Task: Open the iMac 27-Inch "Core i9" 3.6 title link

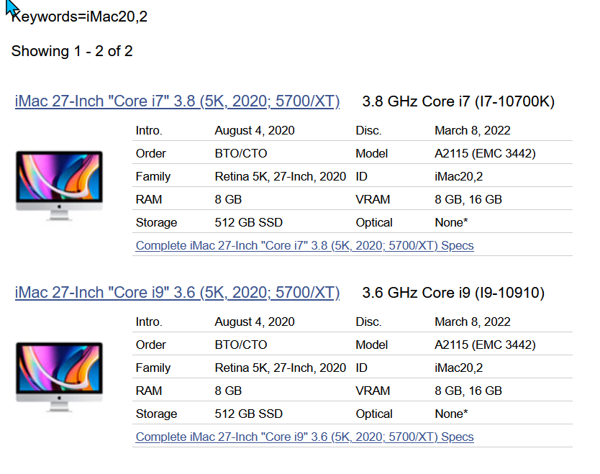Action: (x=177, y=293)
